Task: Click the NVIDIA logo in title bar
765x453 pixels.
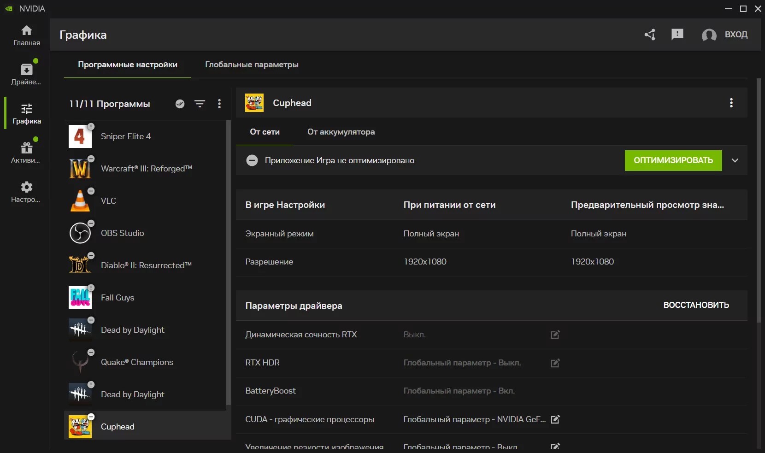Action: 9,9
